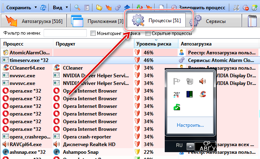Click the volume speaker tray icon
This screenshot has width=260, height=159.
(x=202, y=81)
